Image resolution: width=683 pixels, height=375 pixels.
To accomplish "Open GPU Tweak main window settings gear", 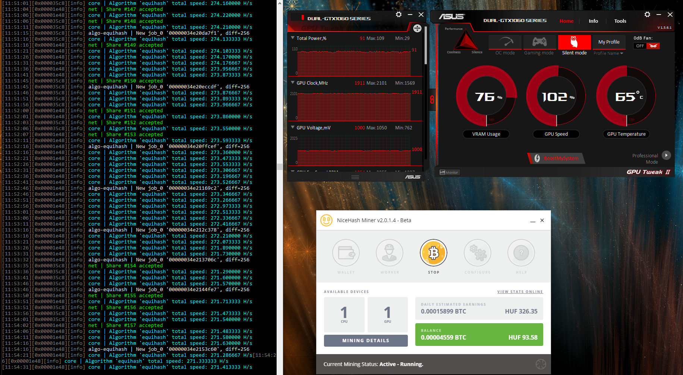I will click(x=647, y=15).
